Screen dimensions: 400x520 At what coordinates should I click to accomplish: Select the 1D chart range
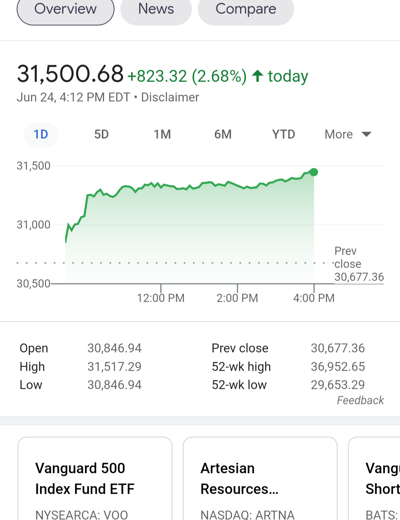[41, 134]
